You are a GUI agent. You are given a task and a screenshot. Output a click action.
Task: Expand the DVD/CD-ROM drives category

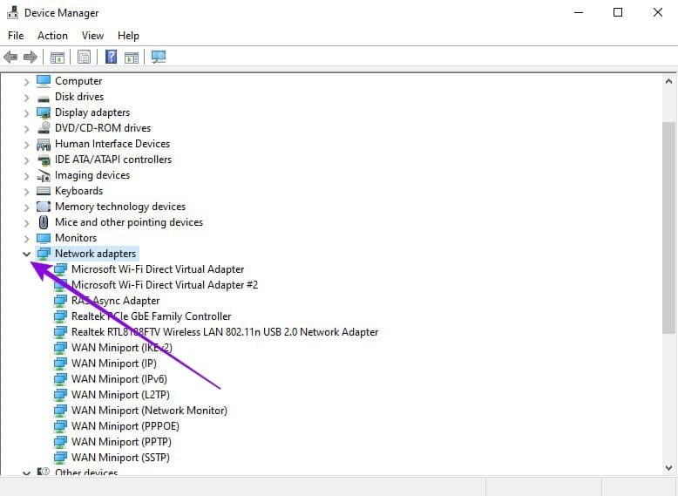[x=26, y=129]
